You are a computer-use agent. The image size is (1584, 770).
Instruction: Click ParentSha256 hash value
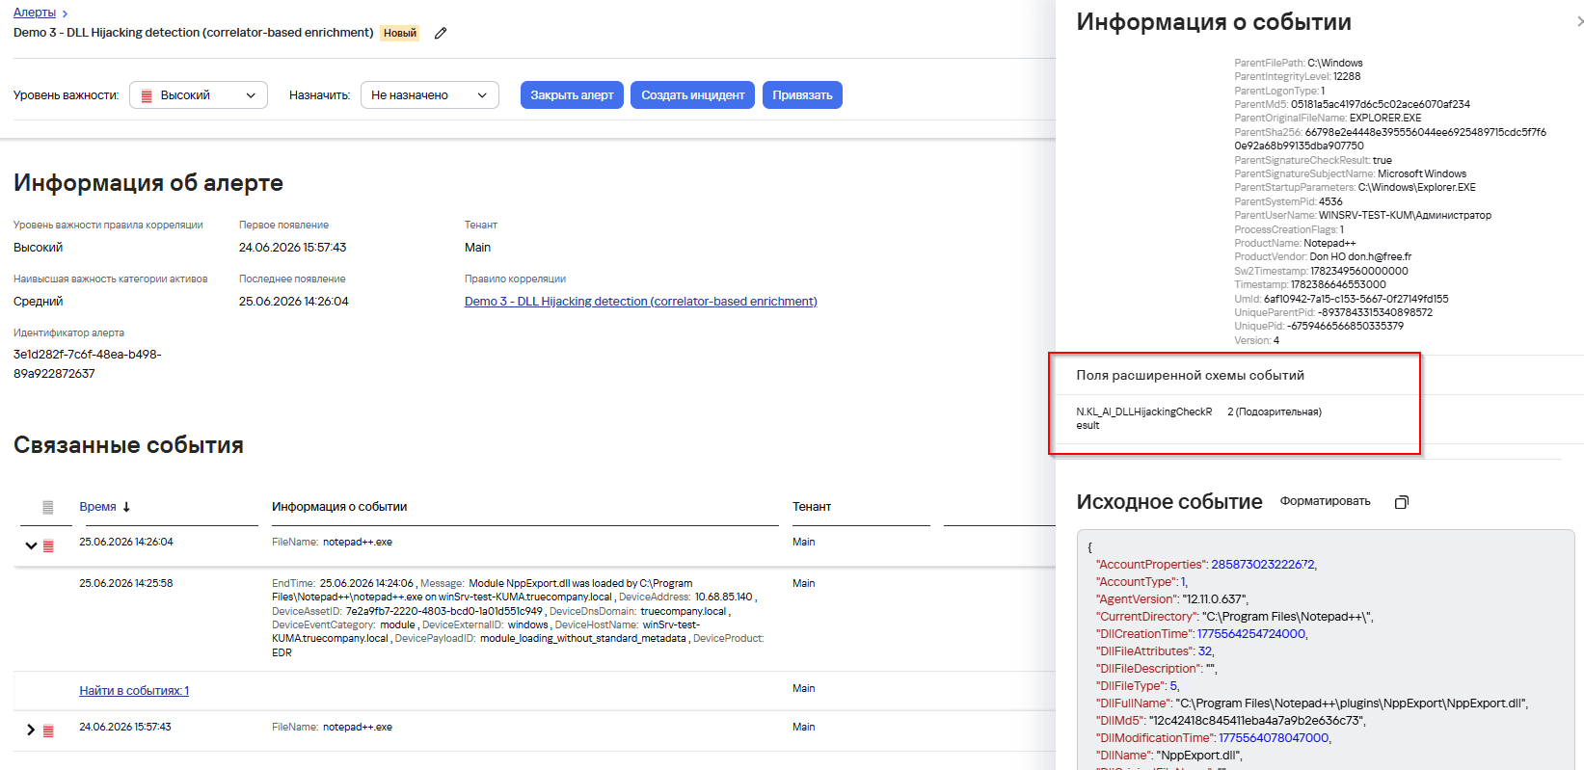[1390, 139]
